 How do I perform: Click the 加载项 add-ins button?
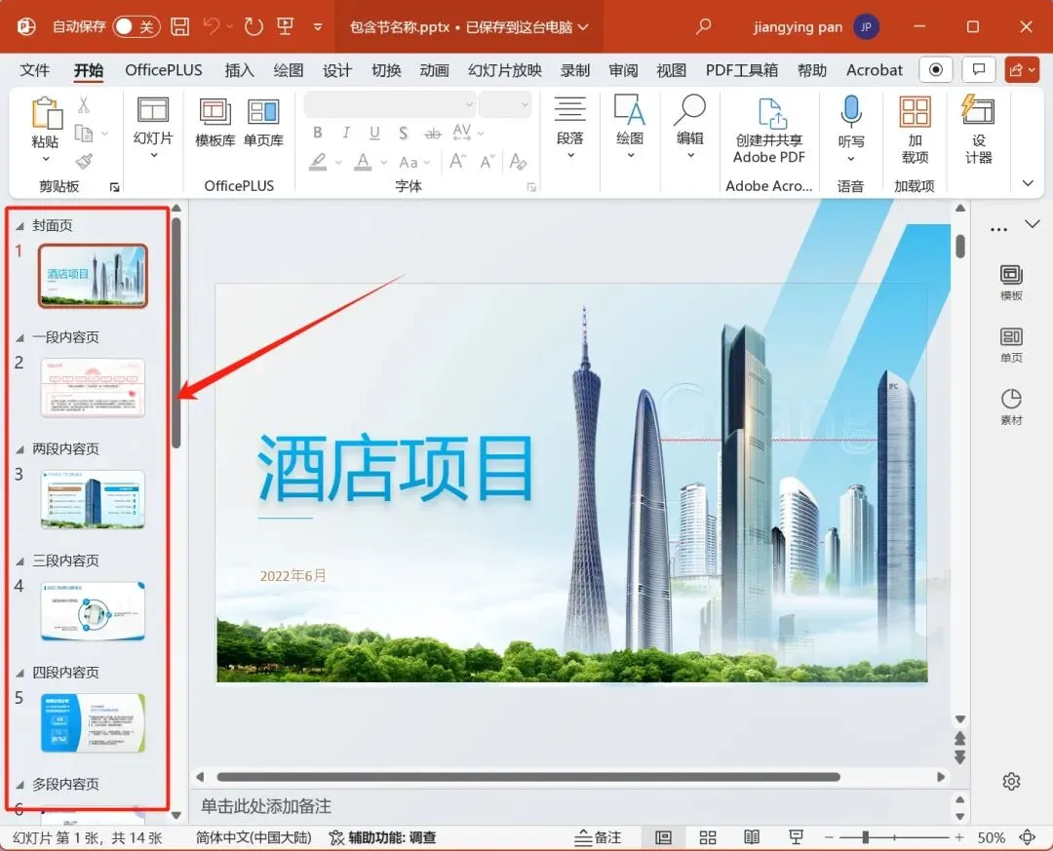click(915, 131)
